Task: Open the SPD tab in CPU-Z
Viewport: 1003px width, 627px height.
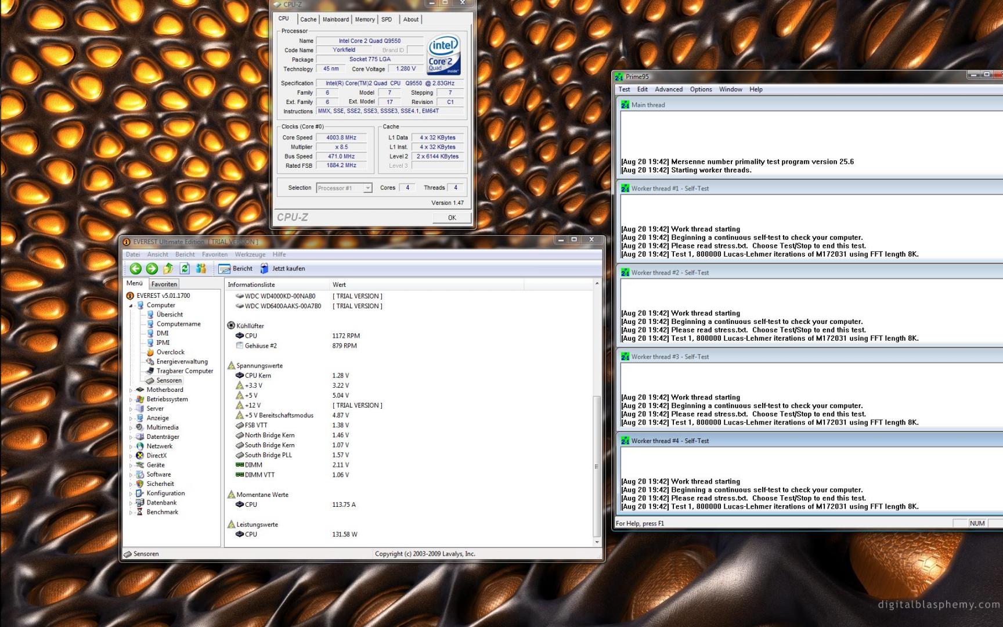Action: [387, 19]
